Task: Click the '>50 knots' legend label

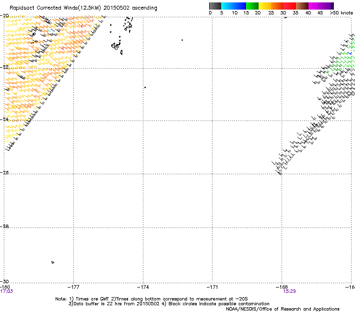Action: tap(341, 13)
